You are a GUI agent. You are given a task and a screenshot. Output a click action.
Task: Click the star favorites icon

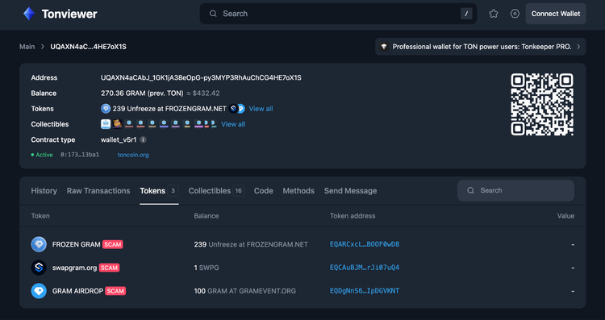[x=494, y=14]
